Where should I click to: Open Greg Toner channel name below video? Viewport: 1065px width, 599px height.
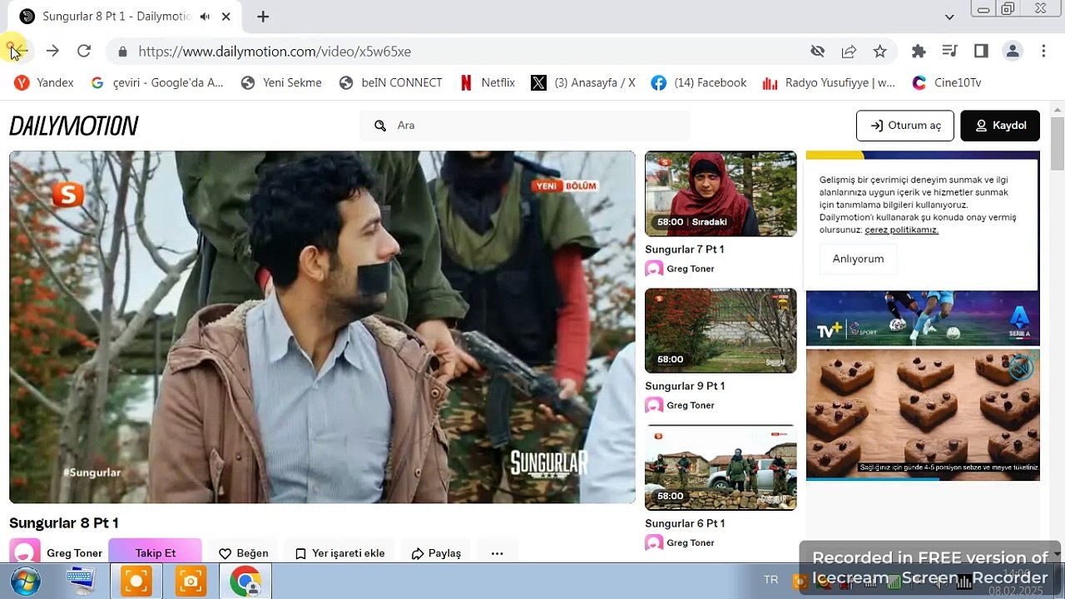(x=75, y=553)
